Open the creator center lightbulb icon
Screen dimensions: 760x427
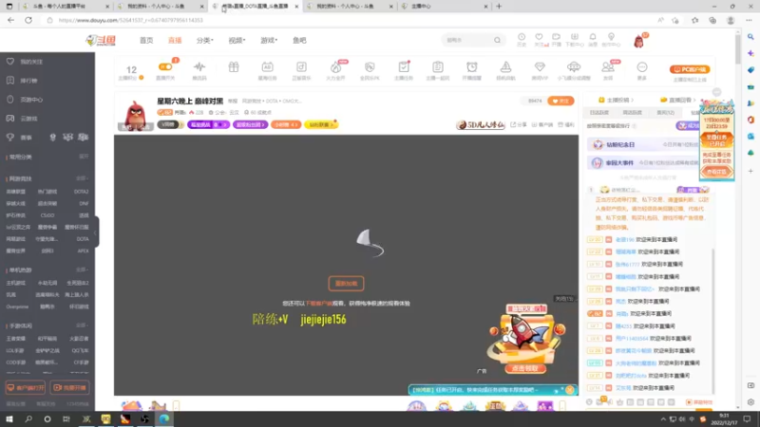pyautogui.click(x=611, y=40)
